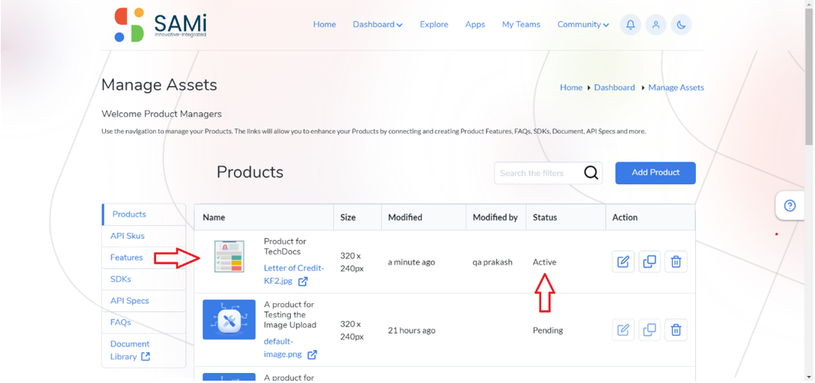Toggle dark mode moon icon
Screen dimensions: 815x383
click(x=681, y=25)
